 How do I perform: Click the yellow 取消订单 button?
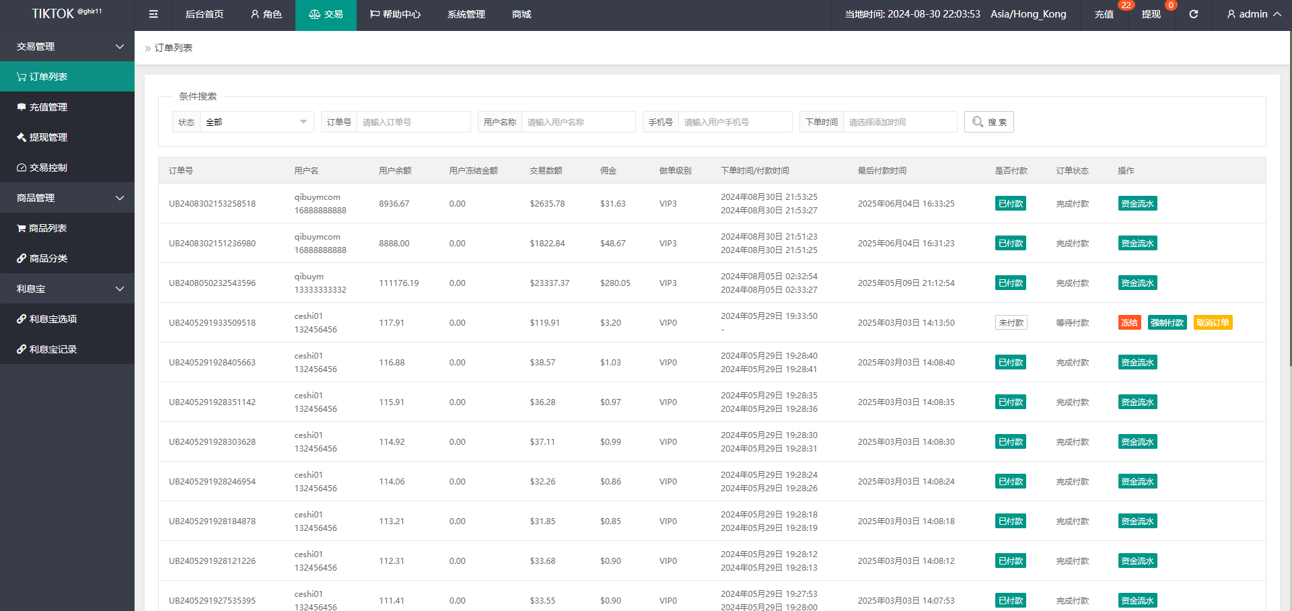tap(1213, 323)
